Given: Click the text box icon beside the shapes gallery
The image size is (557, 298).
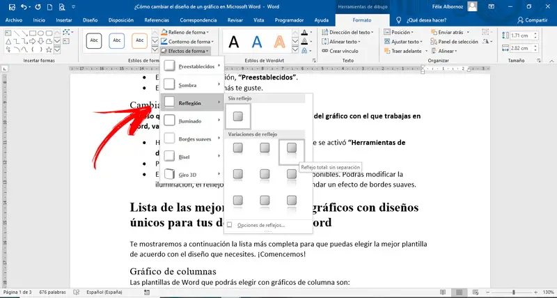Looking at the screenshot, I should click(x=65, y=41).
